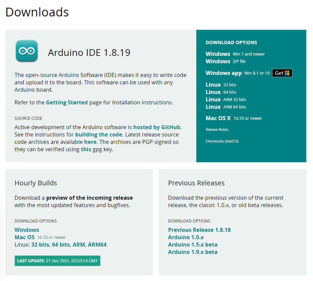Open the Windows app Win 8.1 or 10 link
The image size is (313, 281).
coord(237,73)
